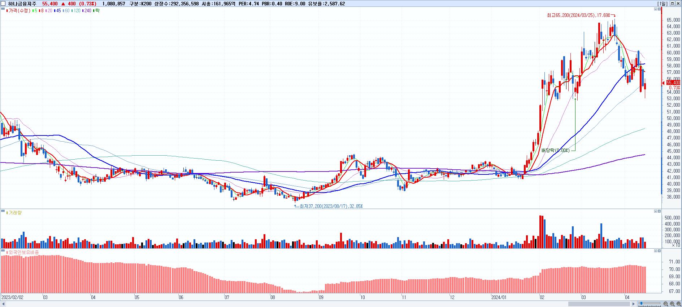
Task: Click the 38,000 price axis label
Action: 673,197
